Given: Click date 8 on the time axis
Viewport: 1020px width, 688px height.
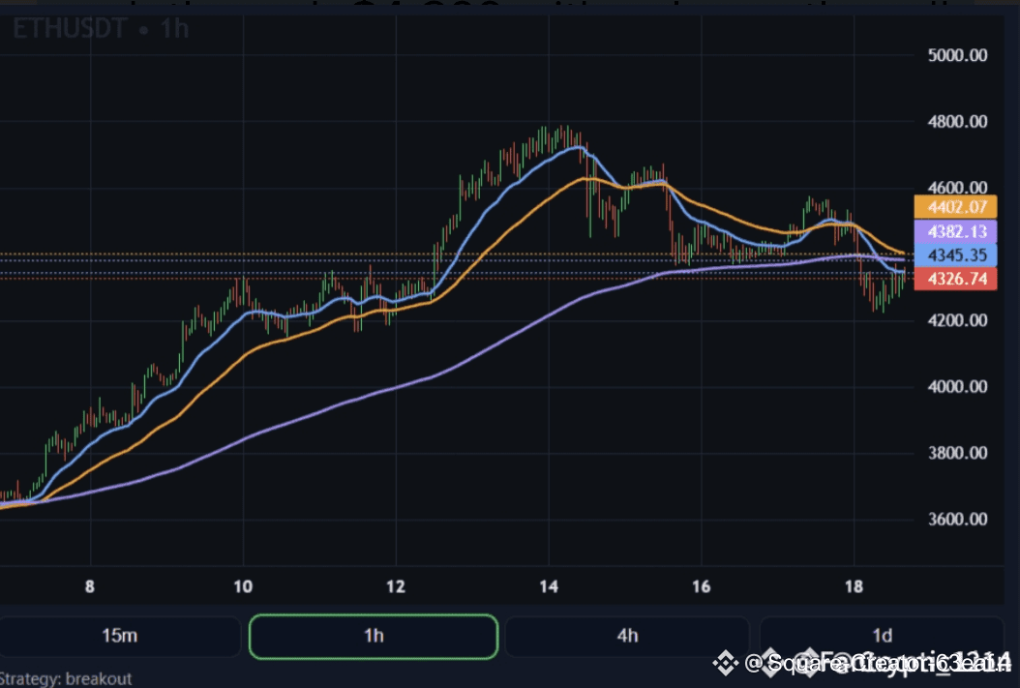Looking at the screenshot, I should point(90,585).
